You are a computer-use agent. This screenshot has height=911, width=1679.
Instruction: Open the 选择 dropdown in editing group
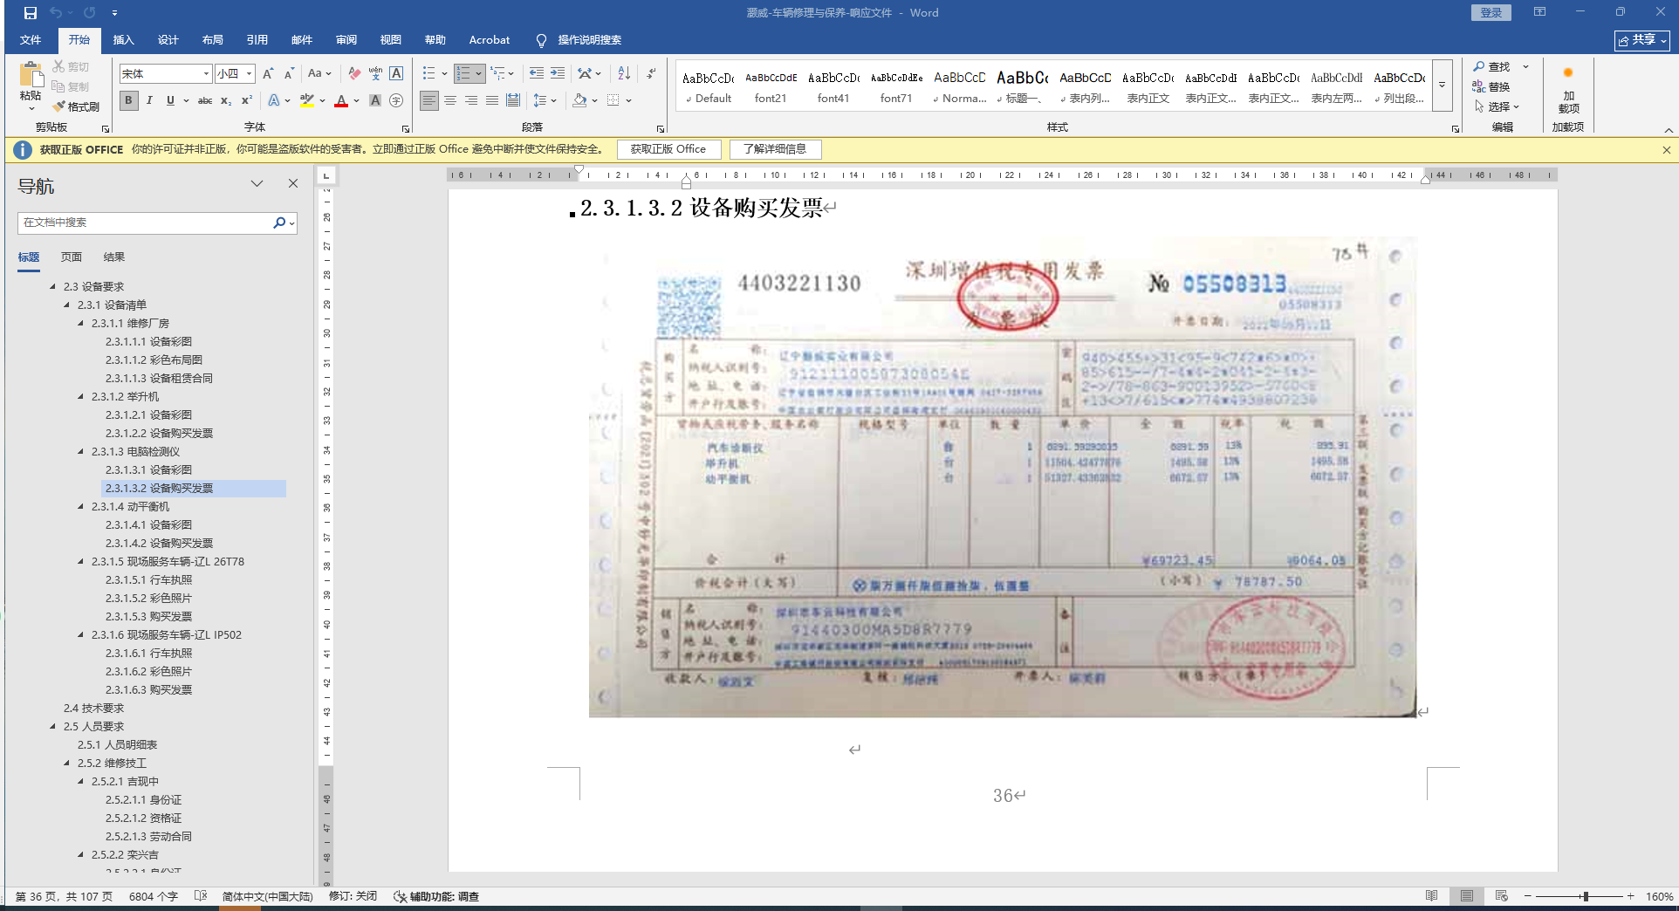(x=1498, y=106)
